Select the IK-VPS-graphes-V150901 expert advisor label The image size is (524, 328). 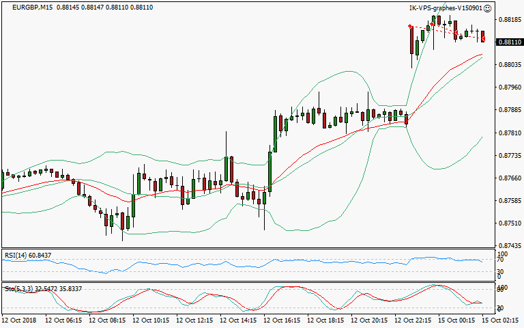(445, 8)
